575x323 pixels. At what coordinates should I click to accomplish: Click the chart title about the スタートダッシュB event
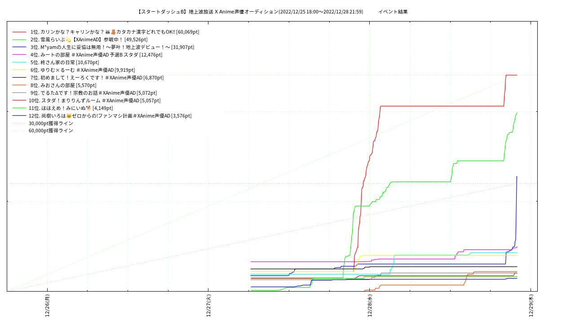(x=251, y=12)
